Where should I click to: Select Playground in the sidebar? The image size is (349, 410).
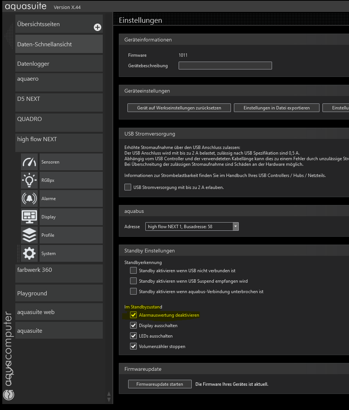[x=59, y=293]
